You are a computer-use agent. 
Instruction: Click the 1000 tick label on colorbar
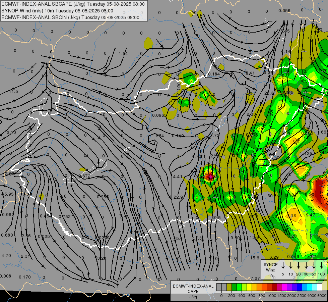pyautogui.click(x=272, y=296)
